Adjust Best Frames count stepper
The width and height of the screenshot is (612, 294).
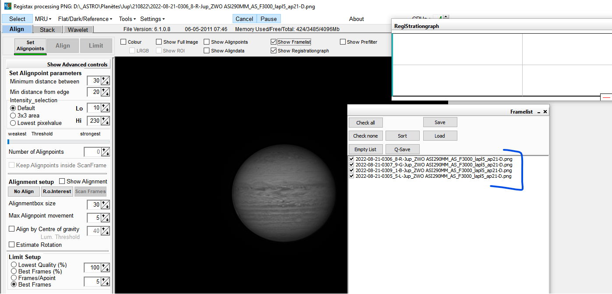[105, 282]
